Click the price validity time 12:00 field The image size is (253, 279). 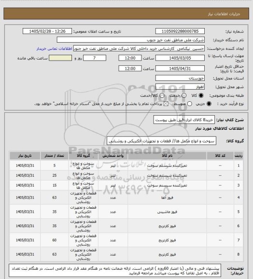pyautogui.click(x=130, y=68)
